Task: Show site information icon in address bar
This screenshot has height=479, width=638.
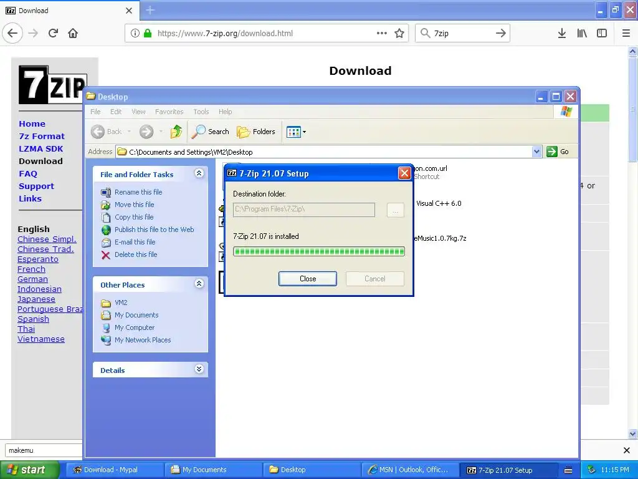Action: [x=135, y=33]
